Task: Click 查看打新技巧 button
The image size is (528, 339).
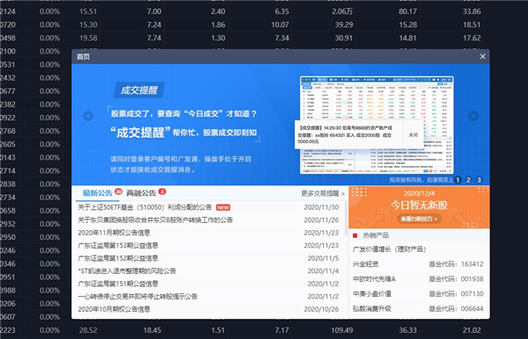Action: 419,219
